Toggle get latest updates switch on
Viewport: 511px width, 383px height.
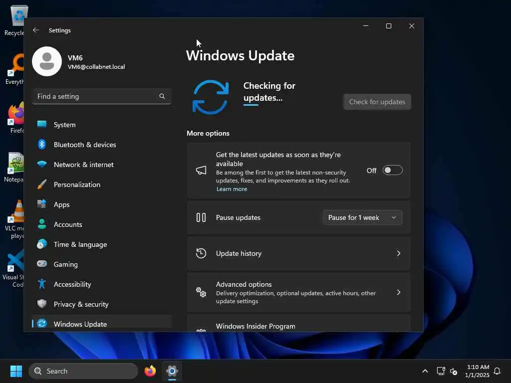(392, 171)
